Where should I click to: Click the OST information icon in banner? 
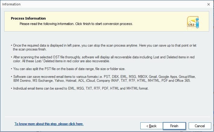(x=193, y=22)
